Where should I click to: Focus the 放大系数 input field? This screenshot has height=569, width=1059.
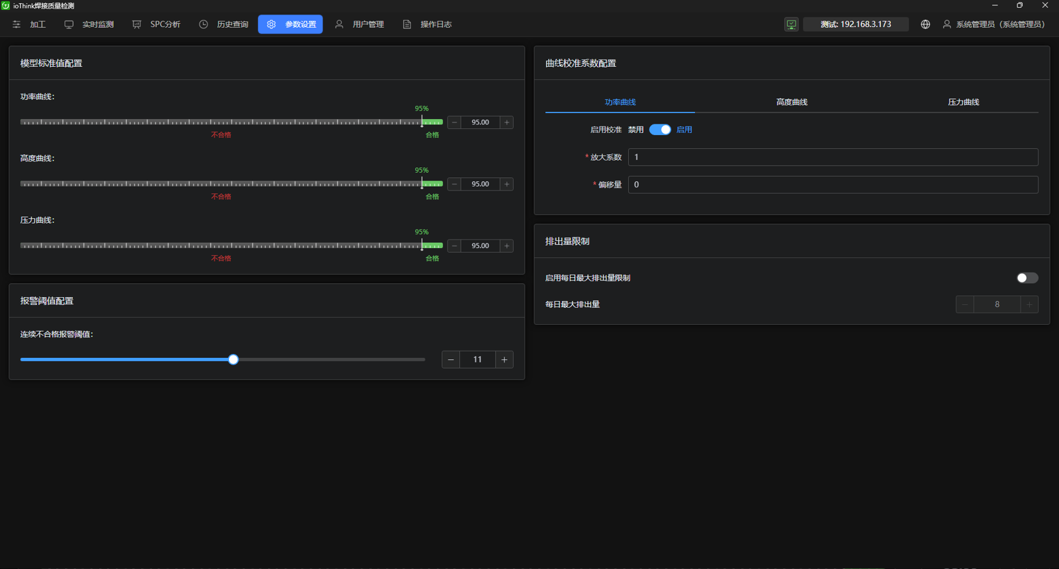tap(833, 157)
